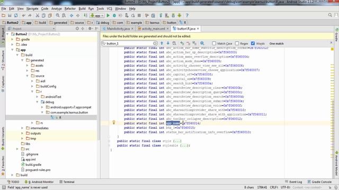
Task: Open the Android Monitor tool window
Action: point(39,182)
